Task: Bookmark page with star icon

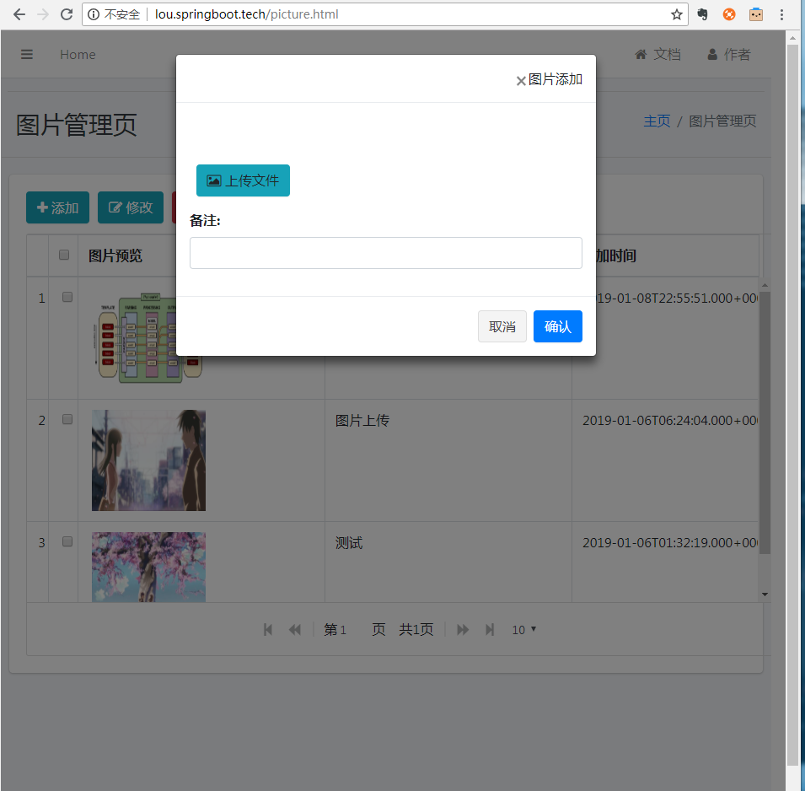Action: pos(676,14)
